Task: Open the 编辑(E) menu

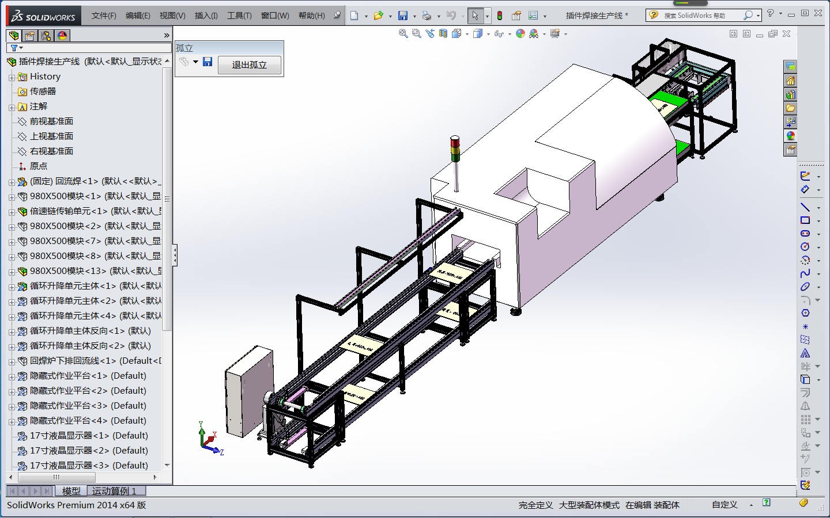Action: (x=138, y=16)
